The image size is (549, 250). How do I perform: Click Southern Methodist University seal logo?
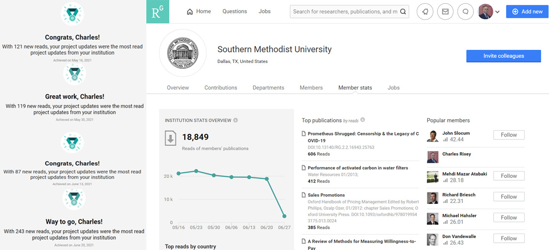click(182, 52)
